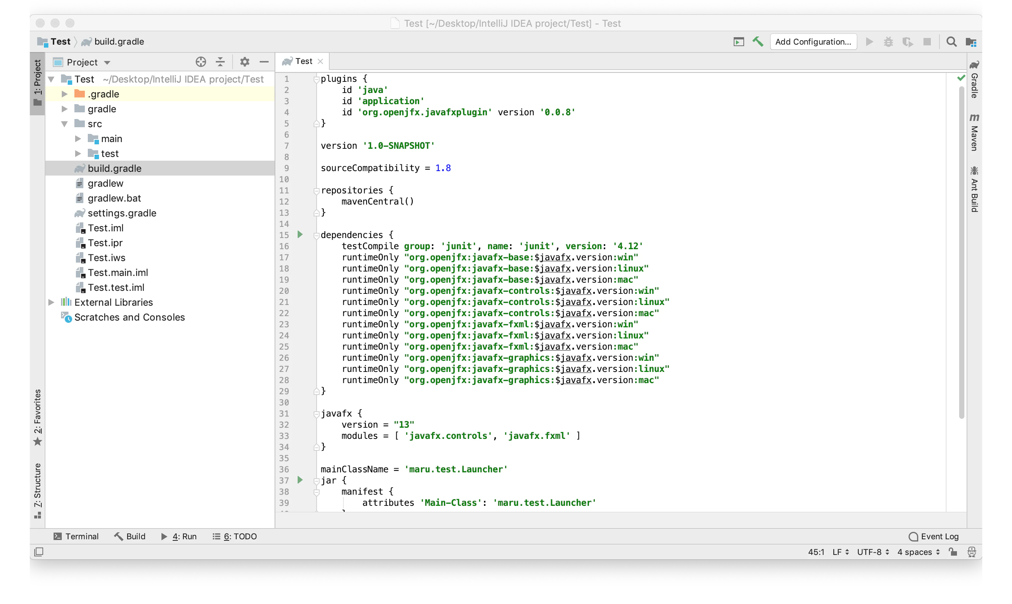The width and height of the screenshot is (1012, 604).
Task: Open Project panel settings gear
Action: tap(245, 62)
